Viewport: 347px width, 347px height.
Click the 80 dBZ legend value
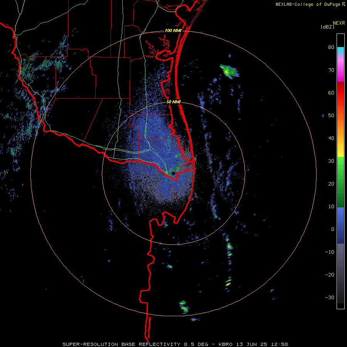(331, 47)
